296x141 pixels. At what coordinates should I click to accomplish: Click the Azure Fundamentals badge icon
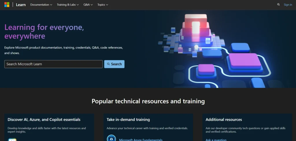(x=111, y=138)
